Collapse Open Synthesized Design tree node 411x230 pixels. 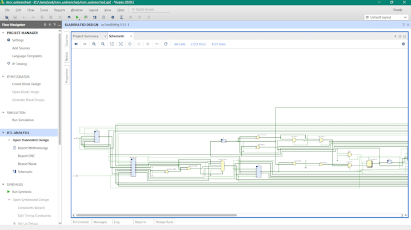point(9,200)
